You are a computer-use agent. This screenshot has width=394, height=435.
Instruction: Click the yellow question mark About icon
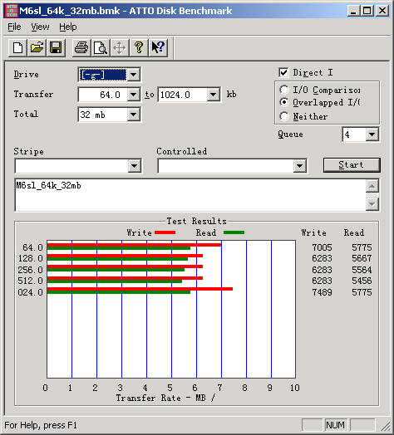(x=139, y=48)
